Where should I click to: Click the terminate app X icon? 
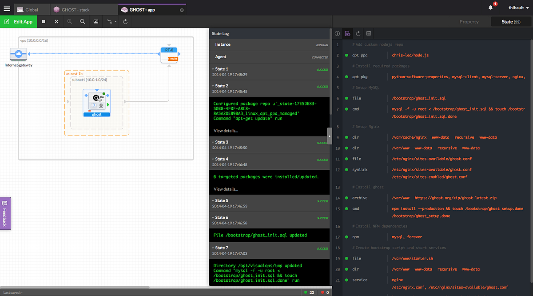tap(56, 21)
